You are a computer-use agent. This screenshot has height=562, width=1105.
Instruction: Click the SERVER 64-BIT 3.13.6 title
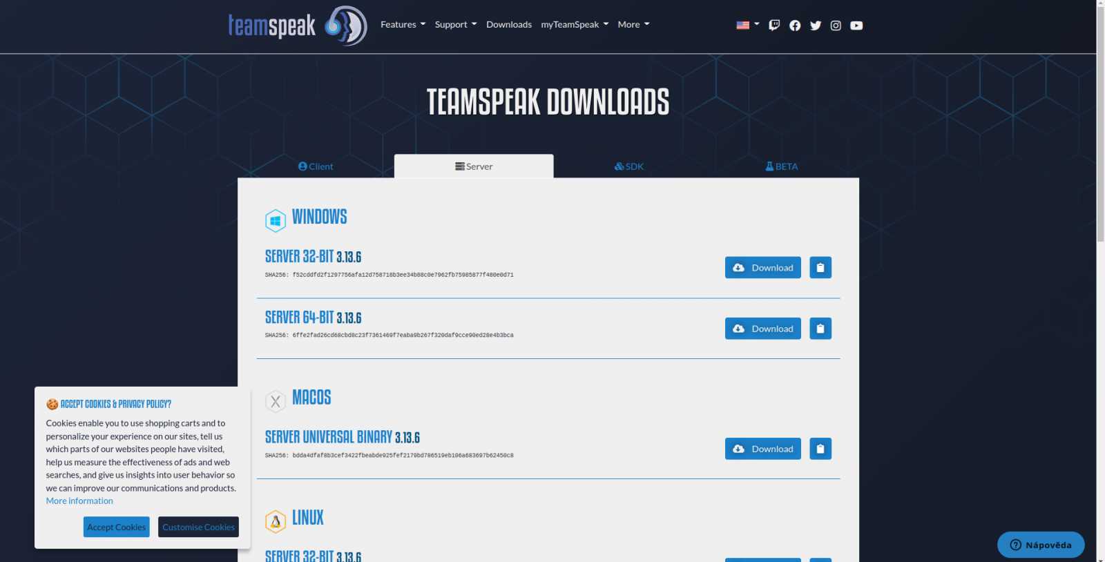313,318
